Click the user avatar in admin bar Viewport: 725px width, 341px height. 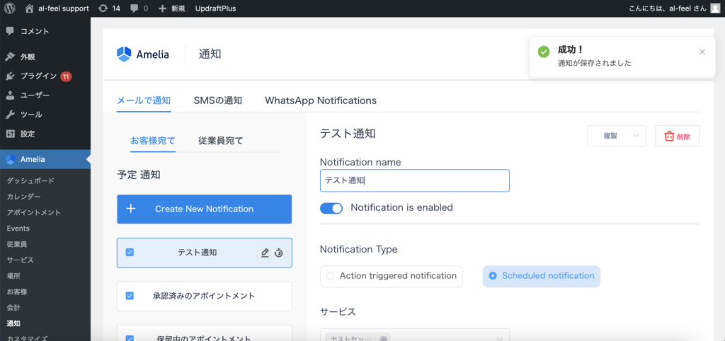715,8
